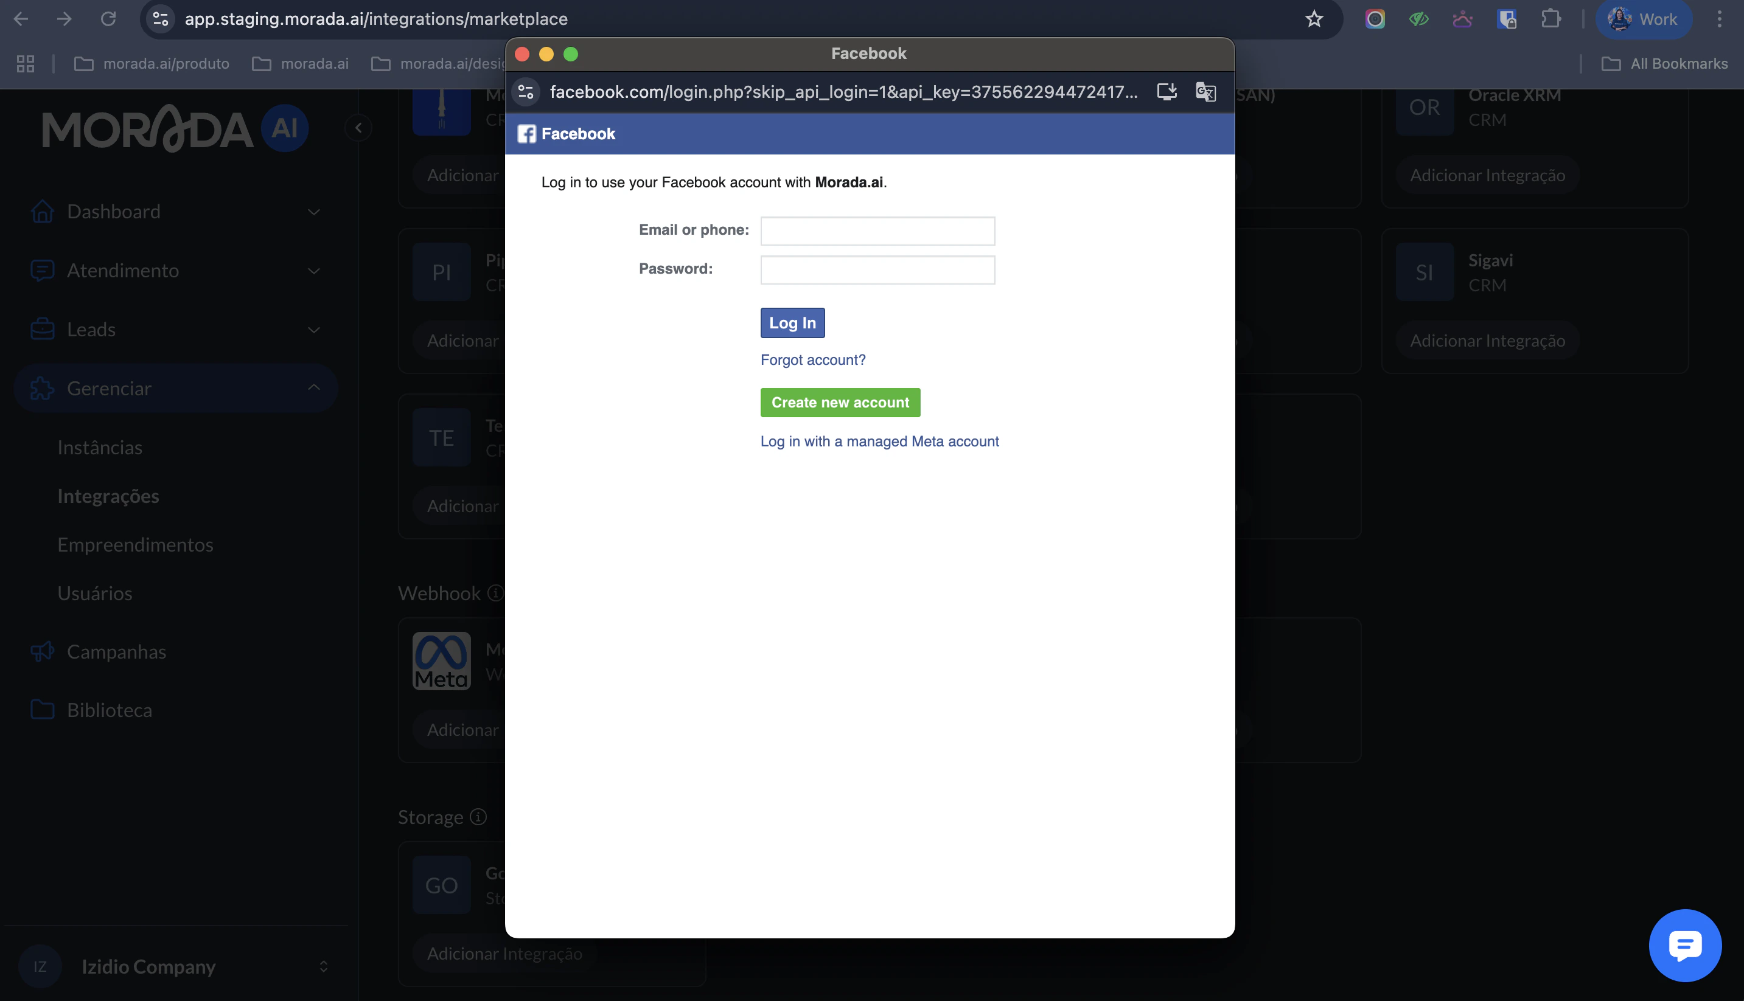
Task: Collapse the Gerenciar section
Action: pos(314,388)
